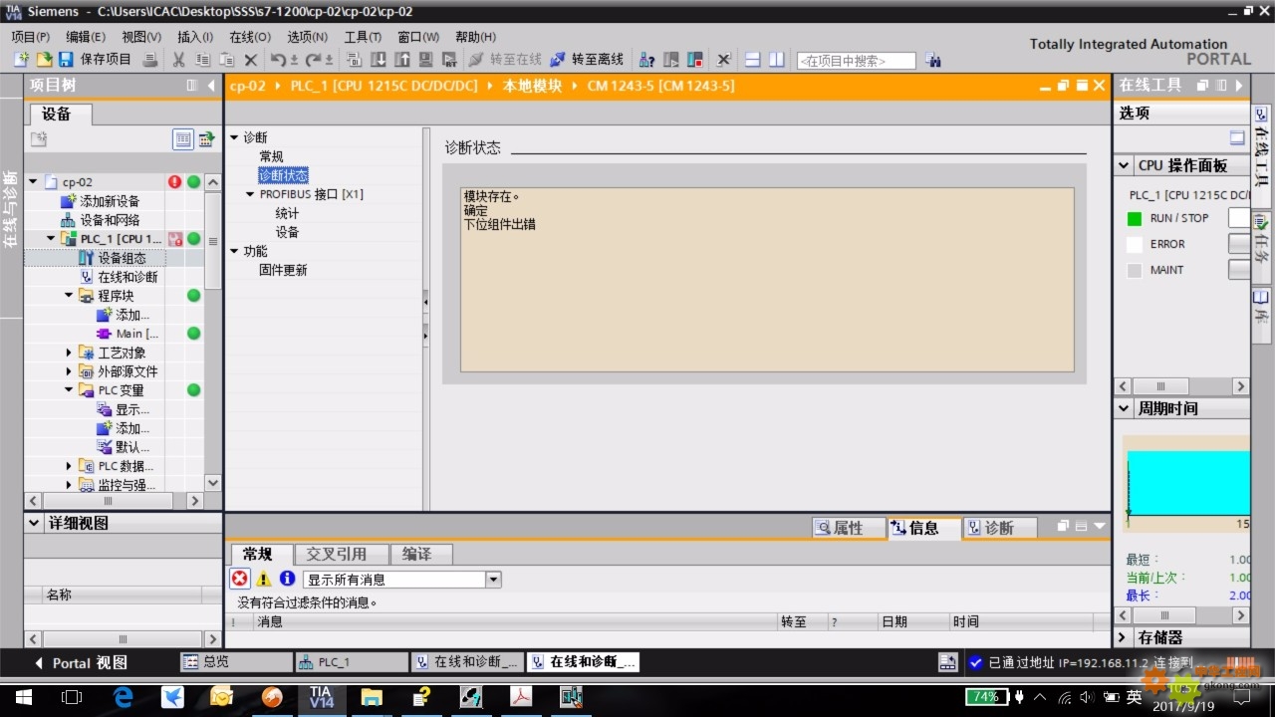This screenshot has height=717, width=1275.
Task: Click the taskbar volume icon
Action: (1085, 697)
